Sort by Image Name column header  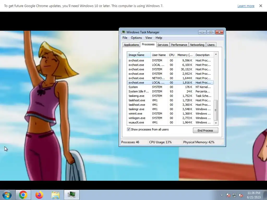pos(139,55)
